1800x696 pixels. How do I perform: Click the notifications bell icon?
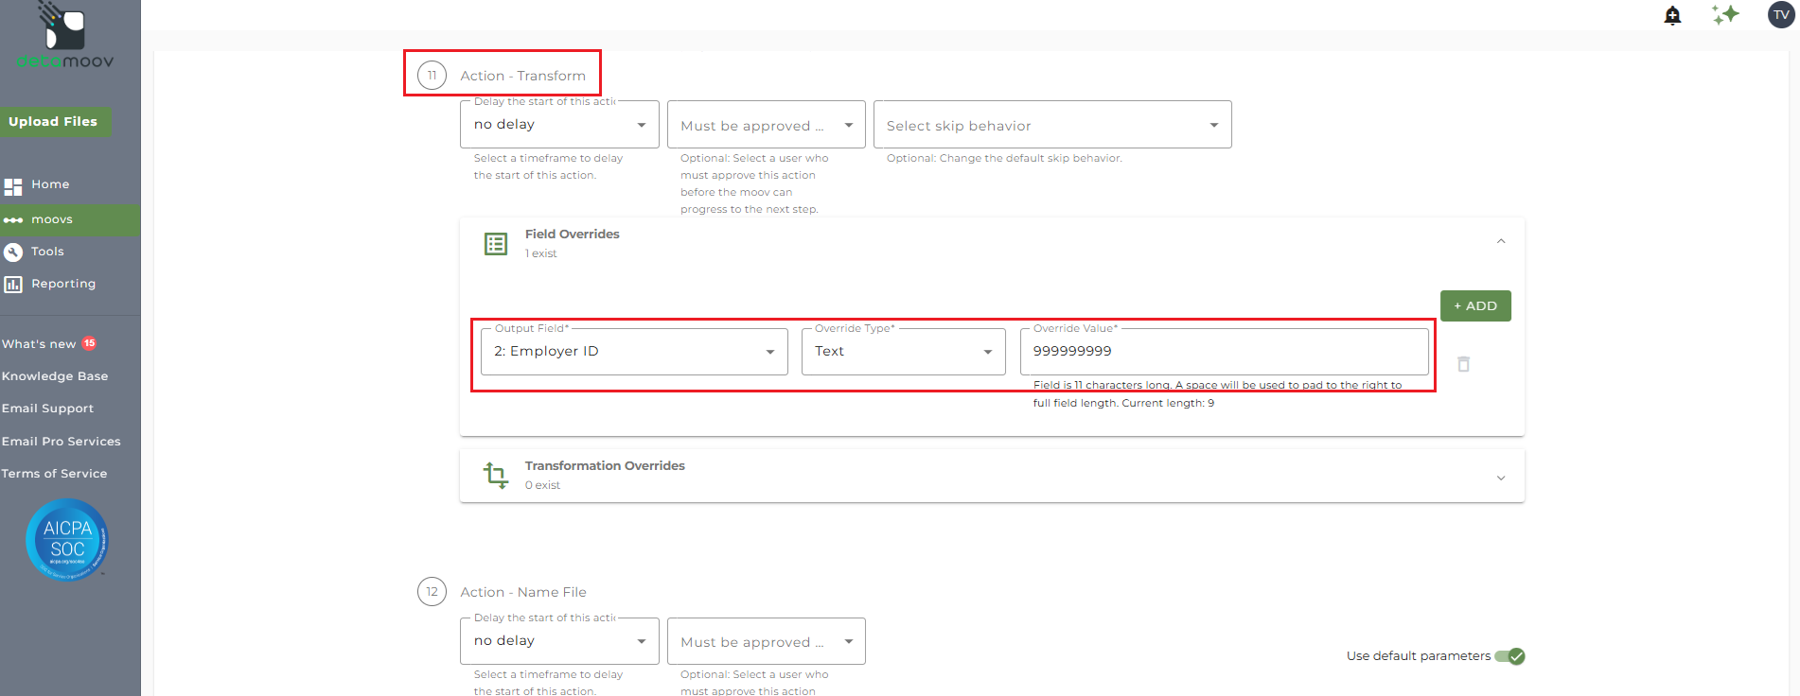pos(1672,15)
